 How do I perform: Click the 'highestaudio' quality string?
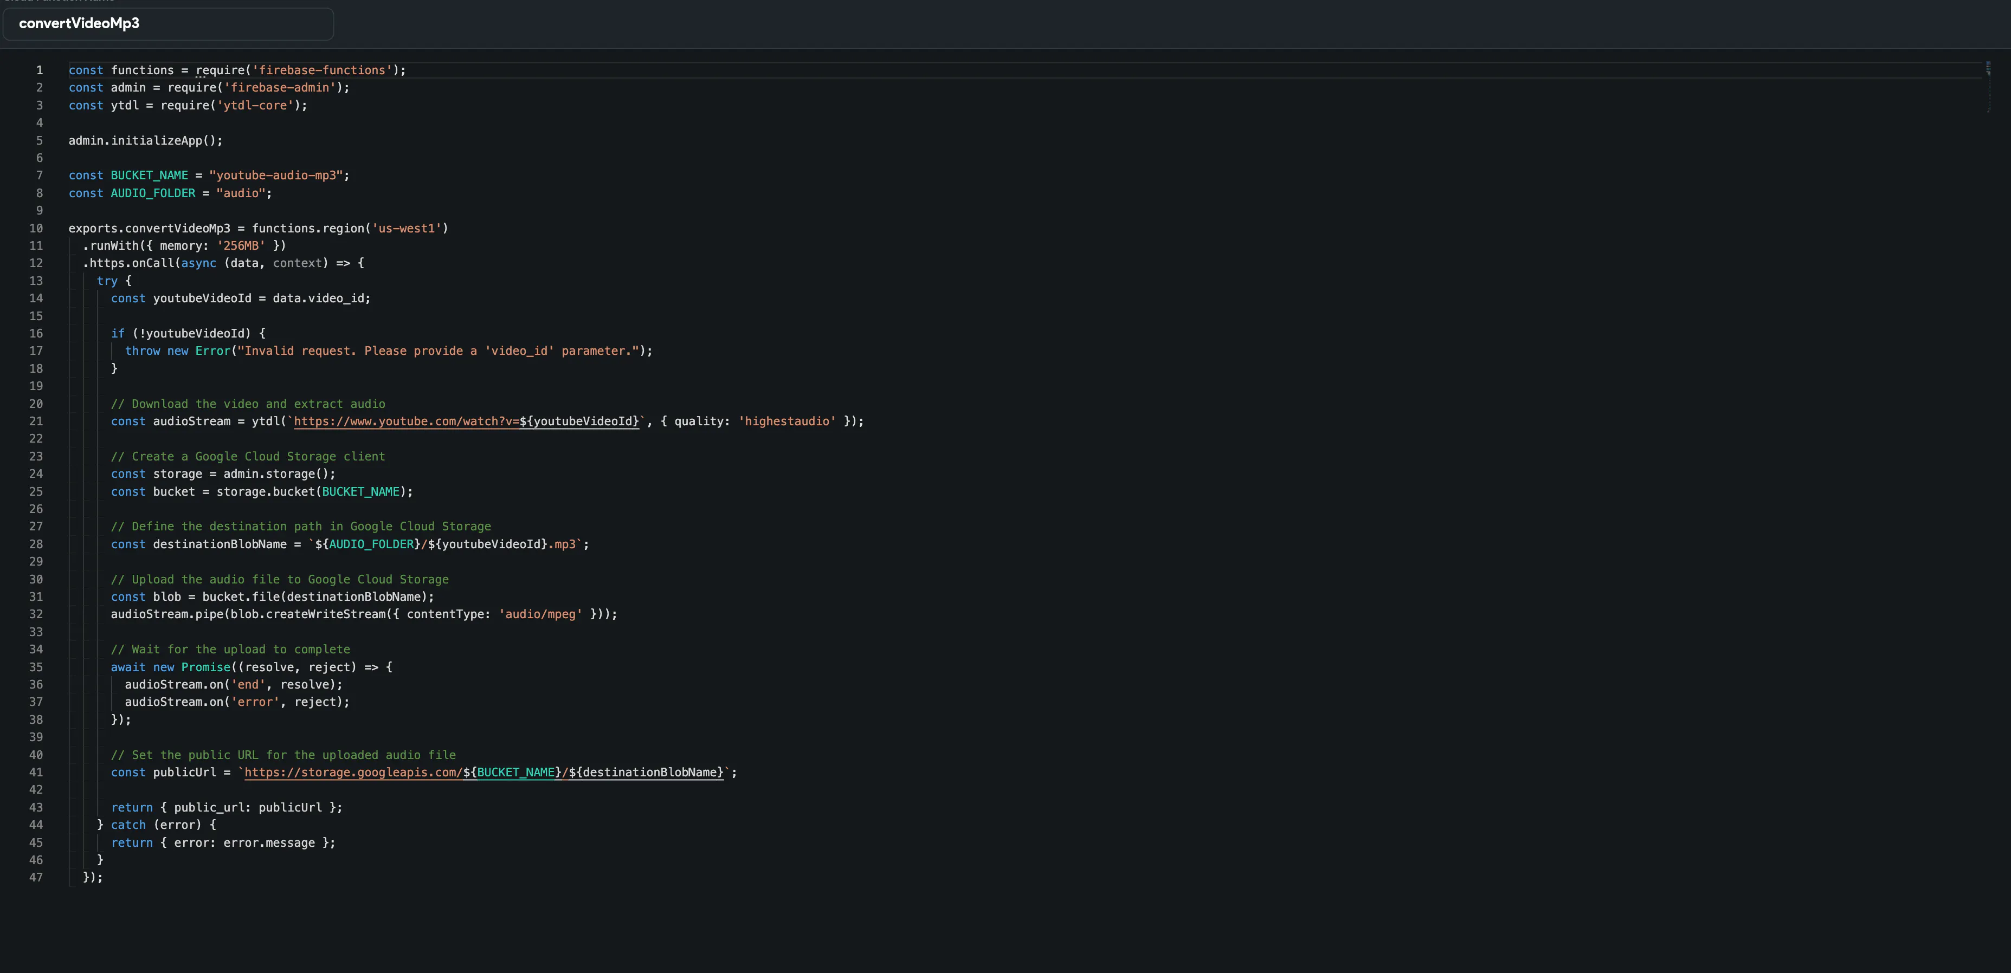click(x=787, y=421)
